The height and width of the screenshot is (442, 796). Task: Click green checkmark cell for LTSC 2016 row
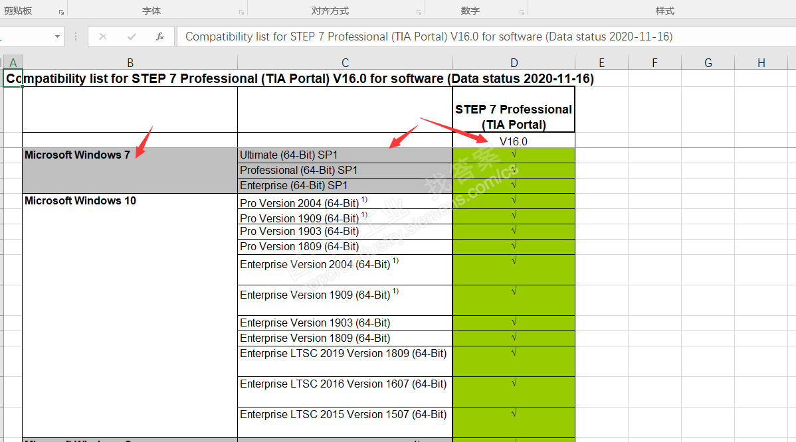(514, 392)
